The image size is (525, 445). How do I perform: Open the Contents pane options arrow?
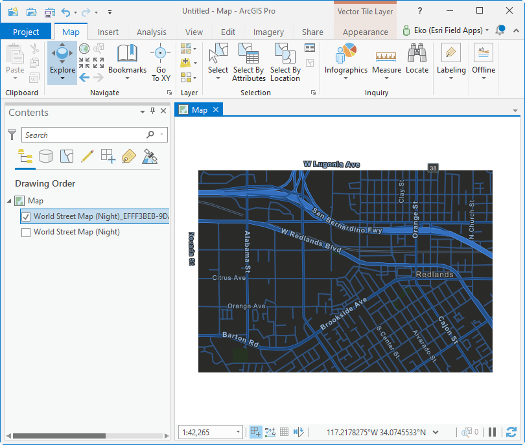pyautogui.click(x=143, y=112)
